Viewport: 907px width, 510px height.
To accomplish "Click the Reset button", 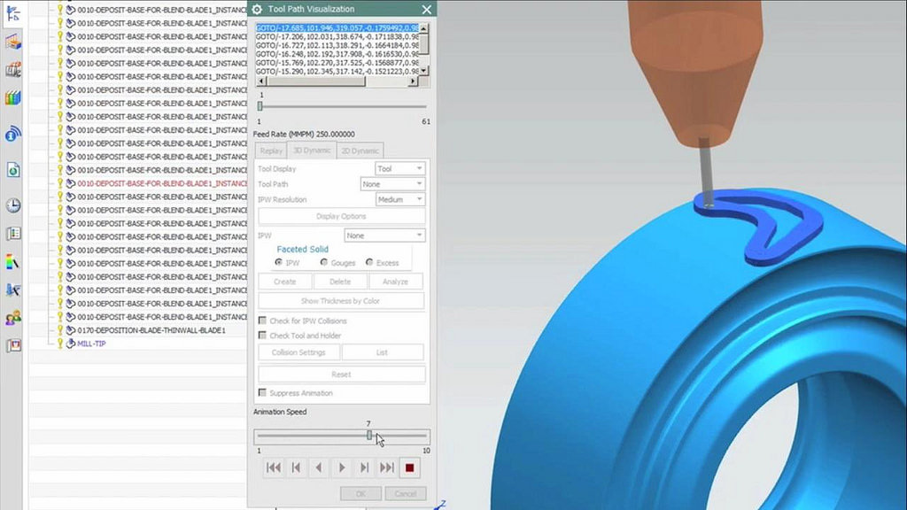I will [341, 375].
